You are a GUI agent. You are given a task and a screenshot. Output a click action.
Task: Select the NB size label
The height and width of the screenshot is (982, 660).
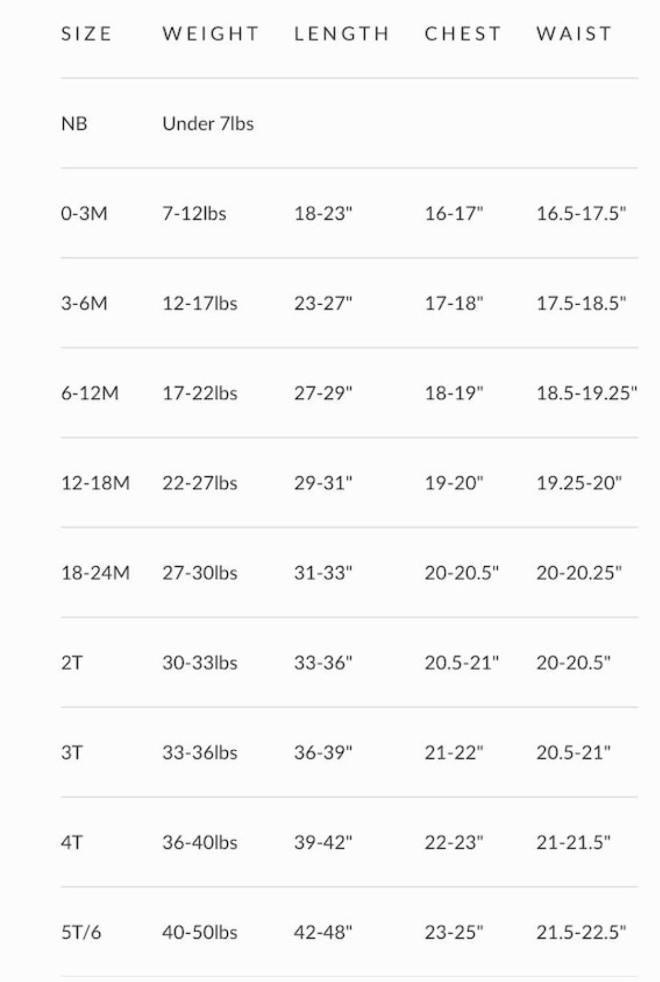tap(74, 124)
